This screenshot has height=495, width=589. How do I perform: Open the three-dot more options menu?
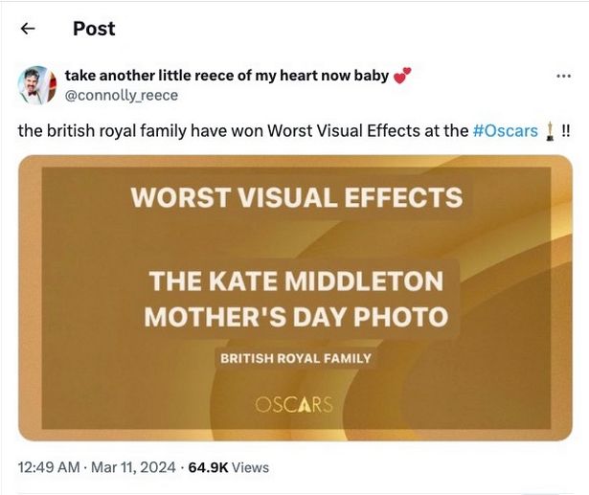click(x=563, y=77)
